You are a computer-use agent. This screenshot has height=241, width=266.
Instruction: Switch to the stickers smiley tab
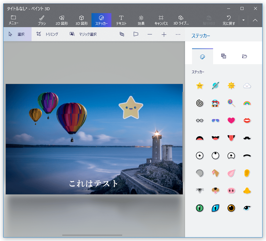(203, 56)
